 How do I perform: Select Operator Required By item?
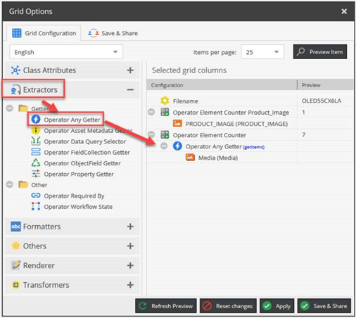click(74, 196)
